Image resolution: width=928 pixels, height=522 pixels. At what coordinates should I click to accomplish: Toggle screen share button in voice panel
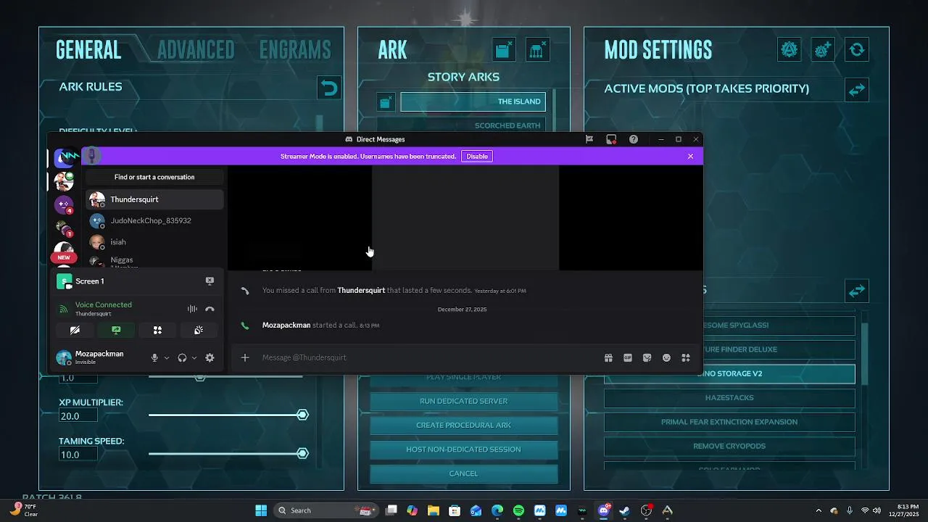[x=116, y=330]
